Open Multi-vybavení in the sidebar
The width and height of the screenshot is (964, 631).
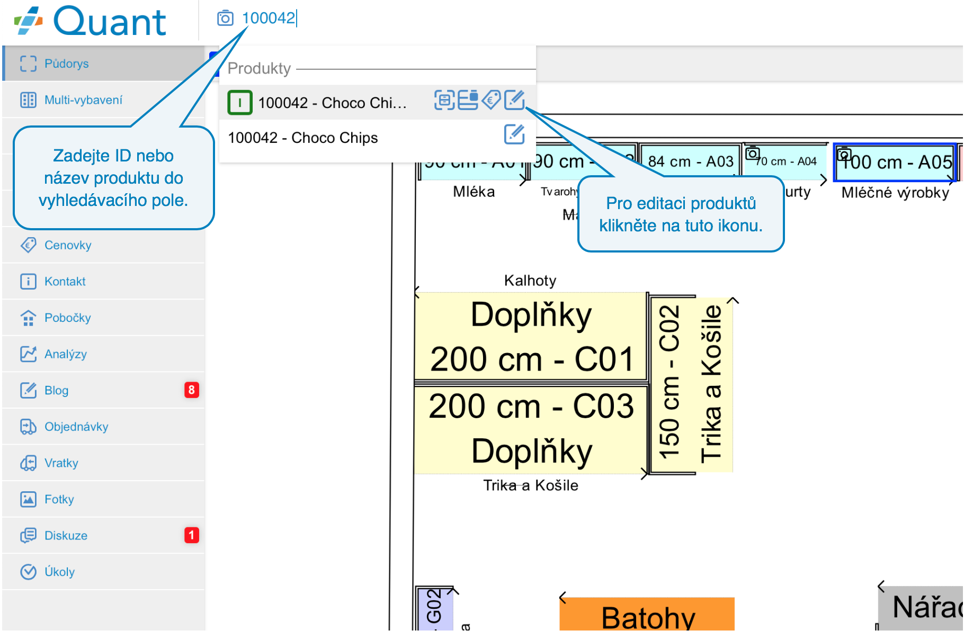pos(104,100)
